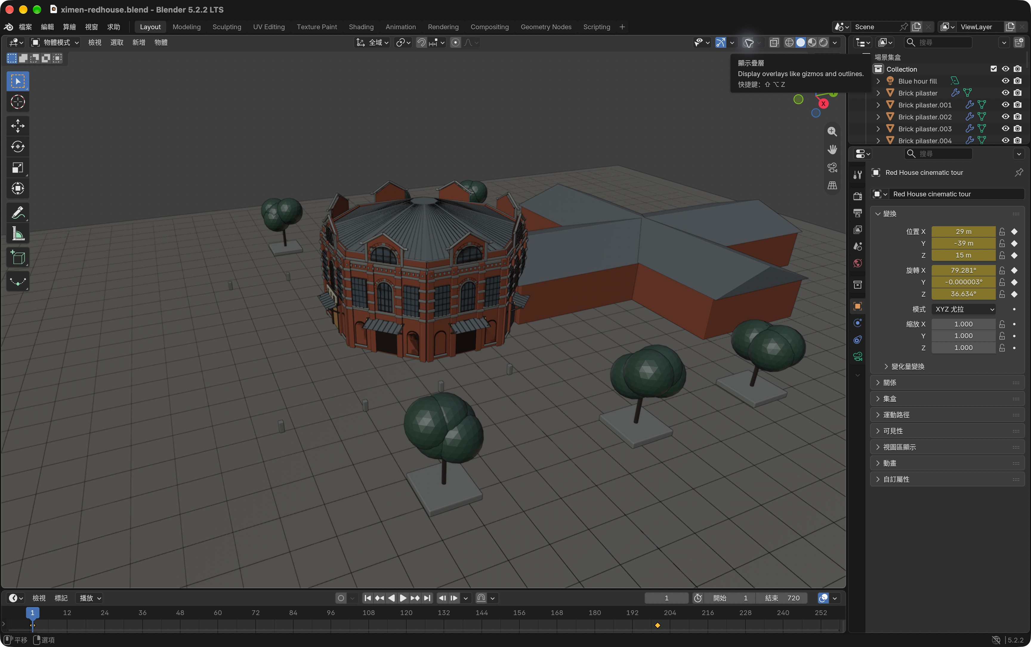Activate the Scale tool
This screenshot has height=647, width=1031.
(18, 168)
